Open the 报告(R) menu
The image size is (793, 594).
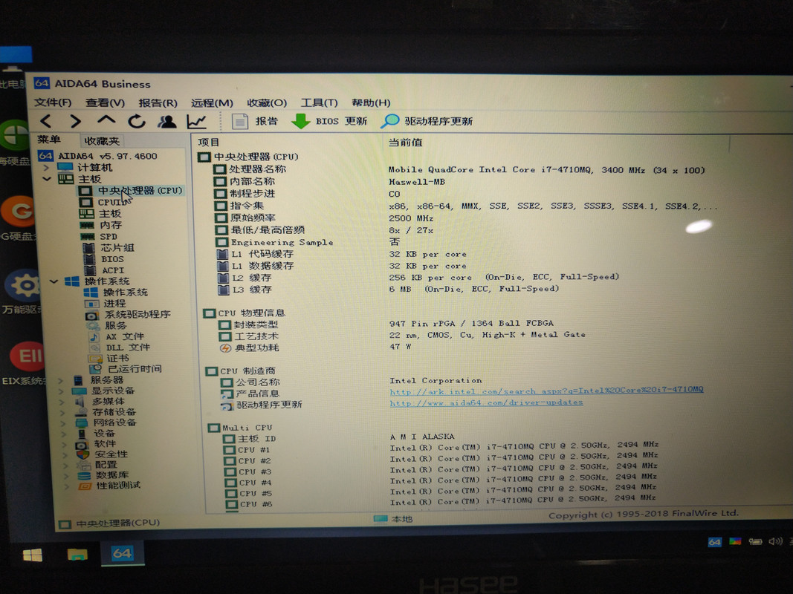coord(158,102)
